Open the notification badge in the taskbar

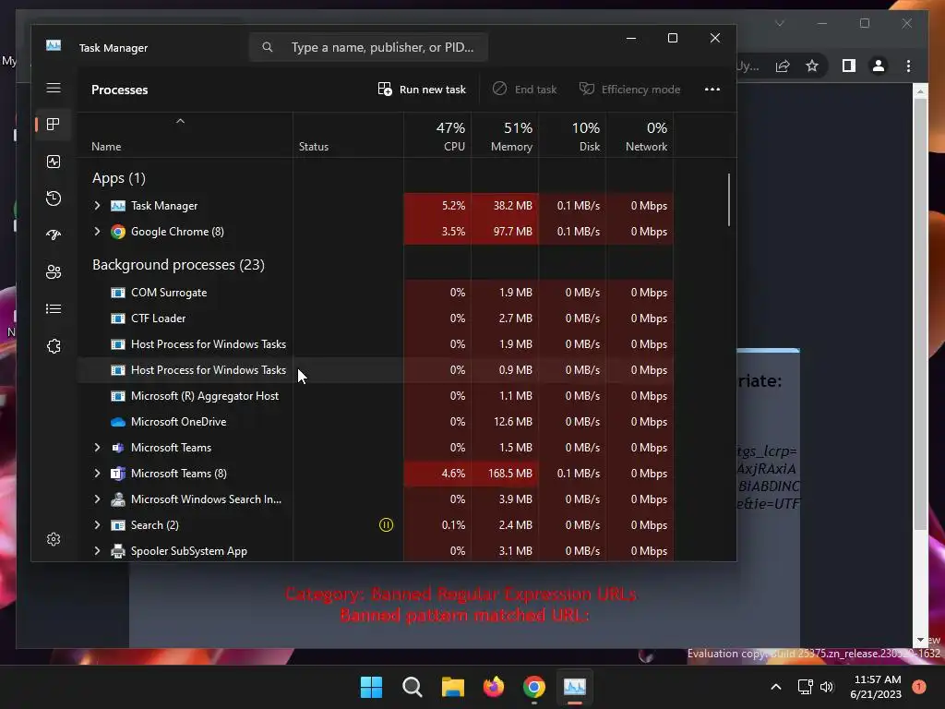coord(918,687)
